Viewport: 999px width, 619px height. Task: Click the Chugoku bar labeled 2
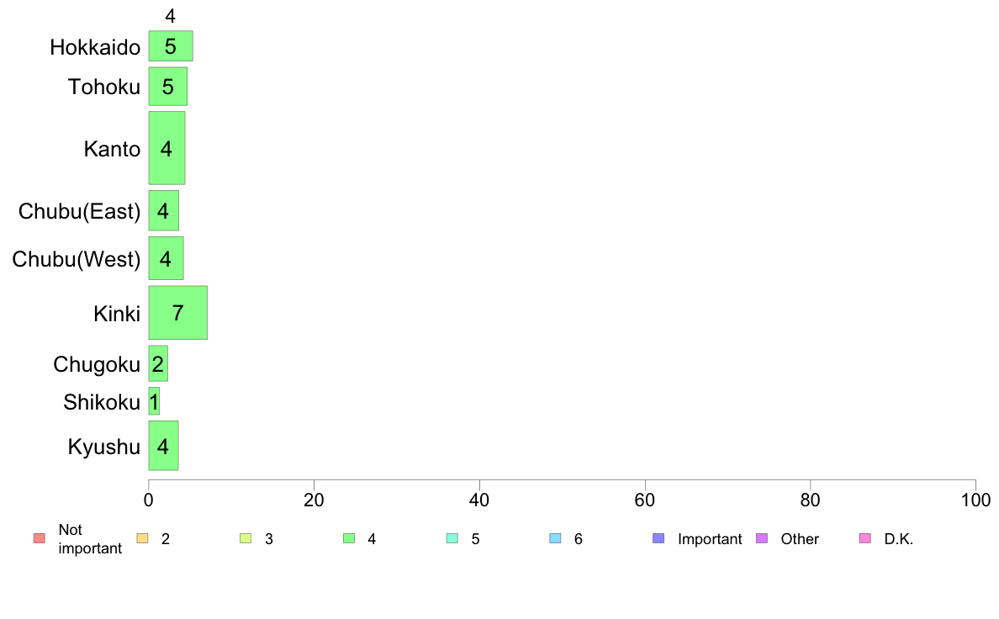pos(158,363)
